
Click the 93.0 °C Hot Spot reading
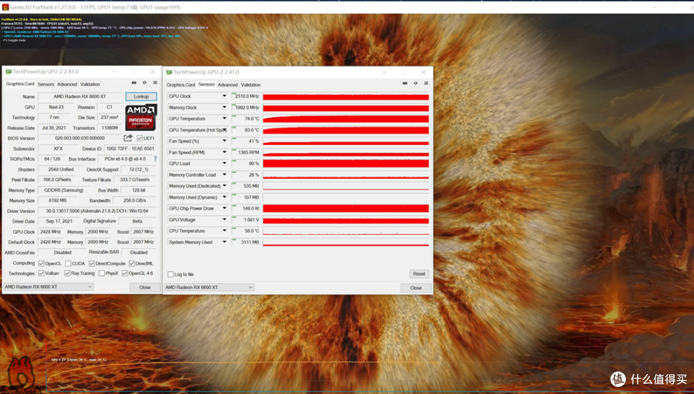click(x=245, y=130)
